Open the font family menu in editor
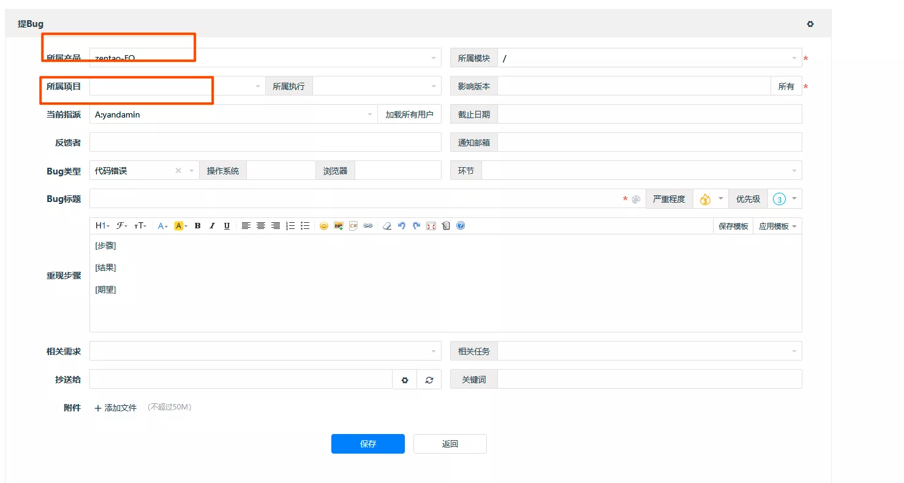 tap(122, 226)
